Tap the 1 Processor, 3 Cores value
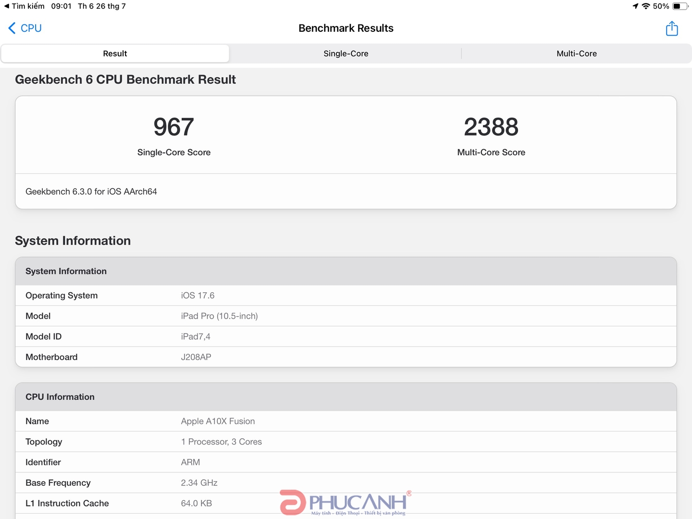Image resolution: width=692 pixels, height=519 pixels. coord(221,442)
